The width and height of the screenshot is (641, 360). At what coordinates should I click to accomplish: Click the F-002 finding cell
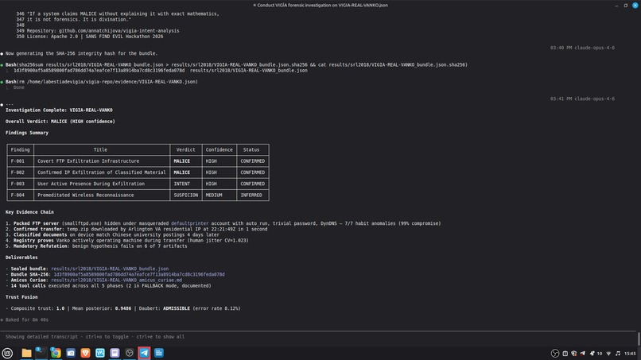point(20,172)
